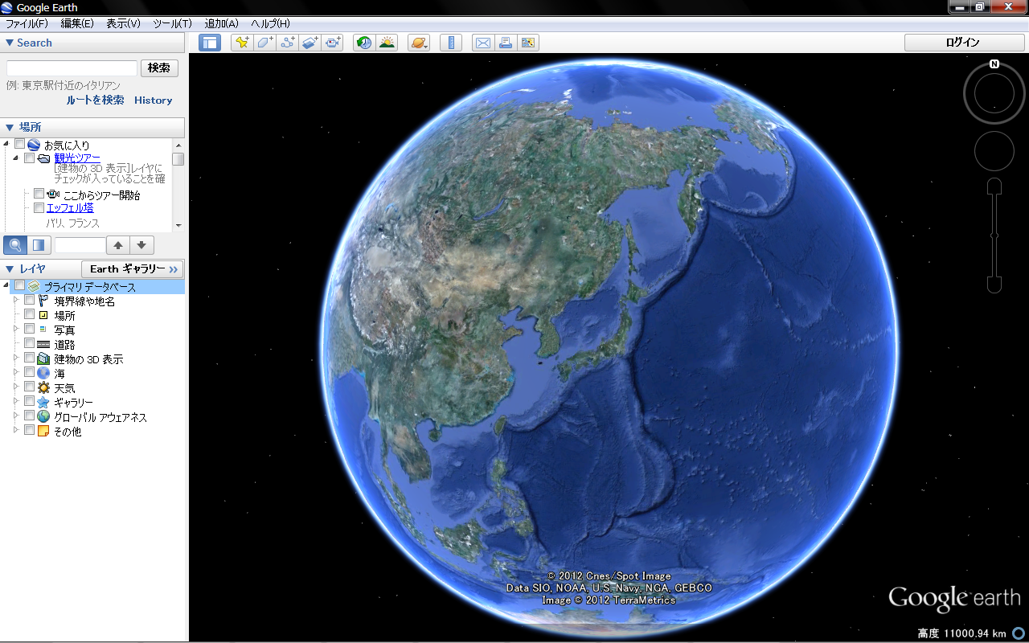Check the 観光ツアー folder checkbox

29,158
